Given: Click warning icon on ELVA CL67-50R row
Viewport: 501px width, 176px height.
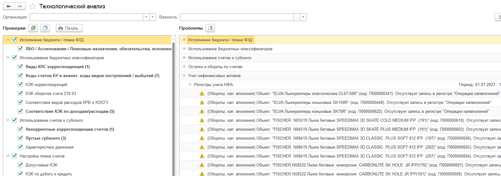Looking at the screenshot, I should point(202,94).
